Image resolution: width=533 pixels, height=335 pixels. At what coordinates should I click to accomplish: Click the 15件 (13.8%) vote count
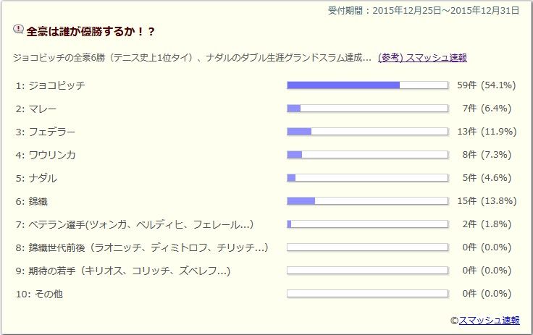486,201
